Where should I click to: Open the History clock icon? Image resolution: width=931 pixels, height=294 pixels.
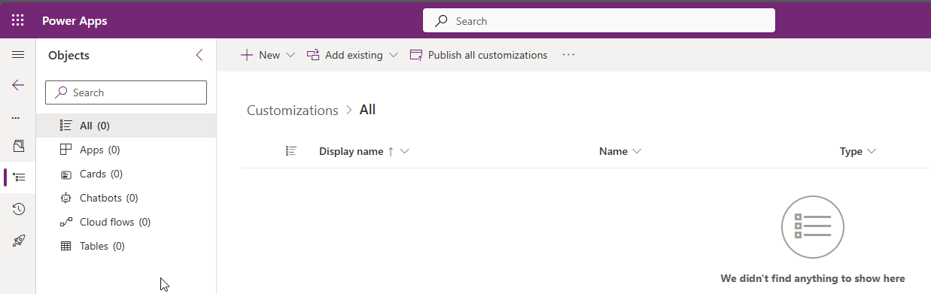coord(19,209)
